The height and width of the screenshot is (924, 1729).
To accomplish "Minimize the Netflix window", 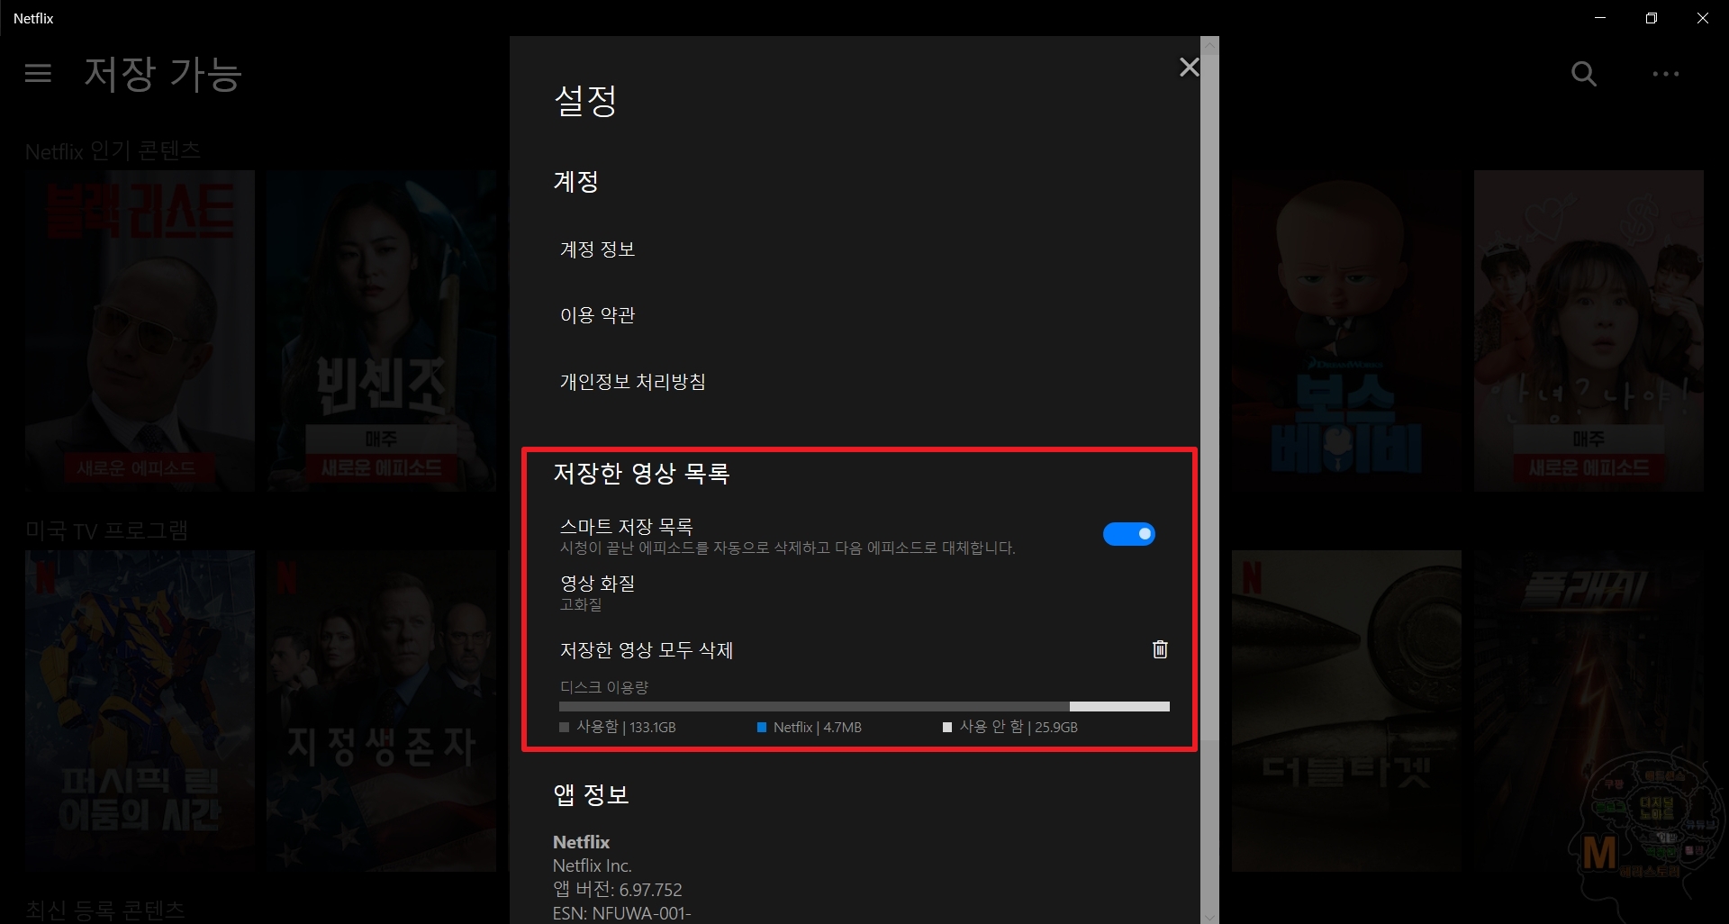I will (x=1600, y=18).
